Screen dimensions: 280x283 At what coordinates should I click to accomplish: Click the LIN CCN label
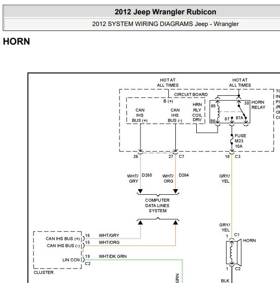(x=71, y=260)
